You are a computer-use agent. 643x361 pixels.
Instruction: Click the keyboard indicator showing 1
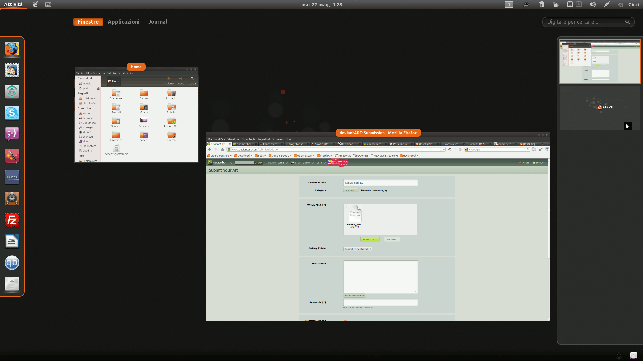(x=570, y=4)
